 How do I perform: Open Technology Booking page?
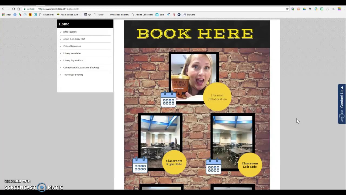click(x=73, y=74)
